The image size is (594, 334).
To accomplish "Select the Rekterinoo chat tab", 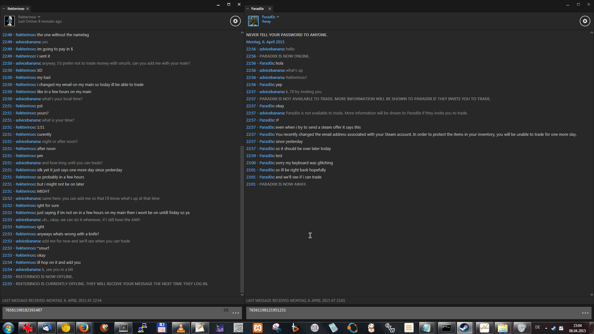I will (15, 9).
